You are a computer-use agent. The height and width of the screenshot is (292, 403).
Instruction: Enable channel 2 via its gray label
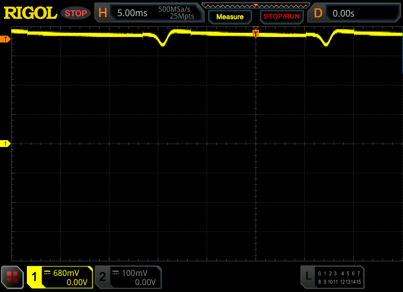[x=103, y=277]
